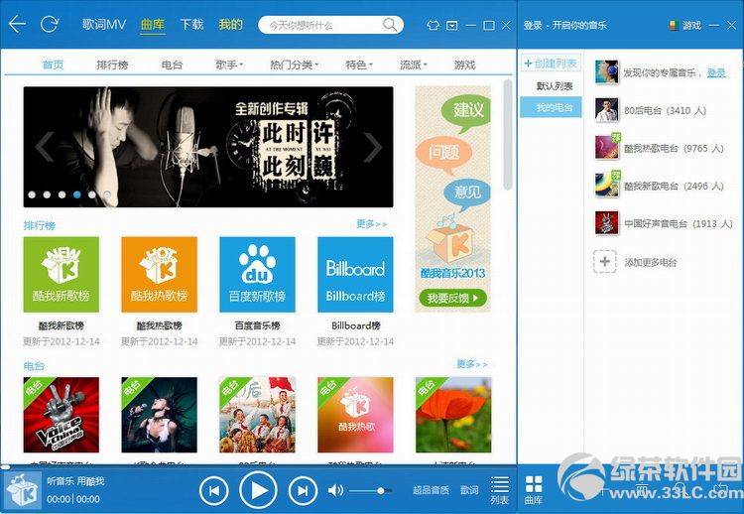Open the Voice of China radio thumbnail
The height and width of the screenshot is (514, 744).
click(62, 415)
